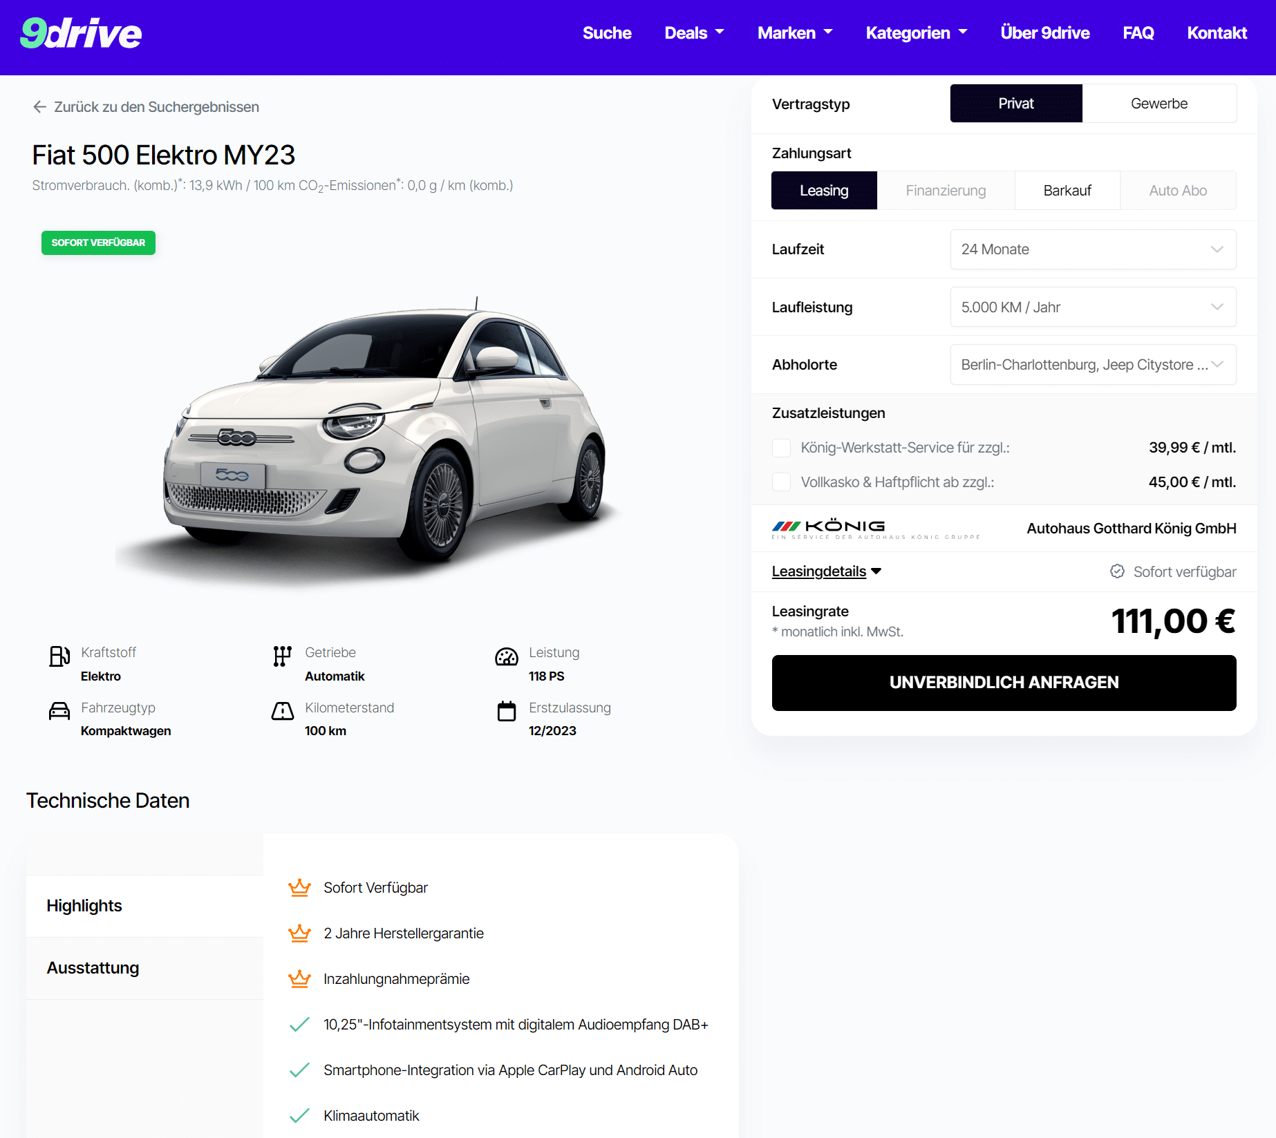Click the 45,00 € / mtl. price
The image size is (1276, 1138).
click(x=1192, y=482)
